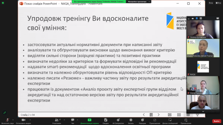
Task: Open the Реакции reactions menu
Action: point(143,121)
